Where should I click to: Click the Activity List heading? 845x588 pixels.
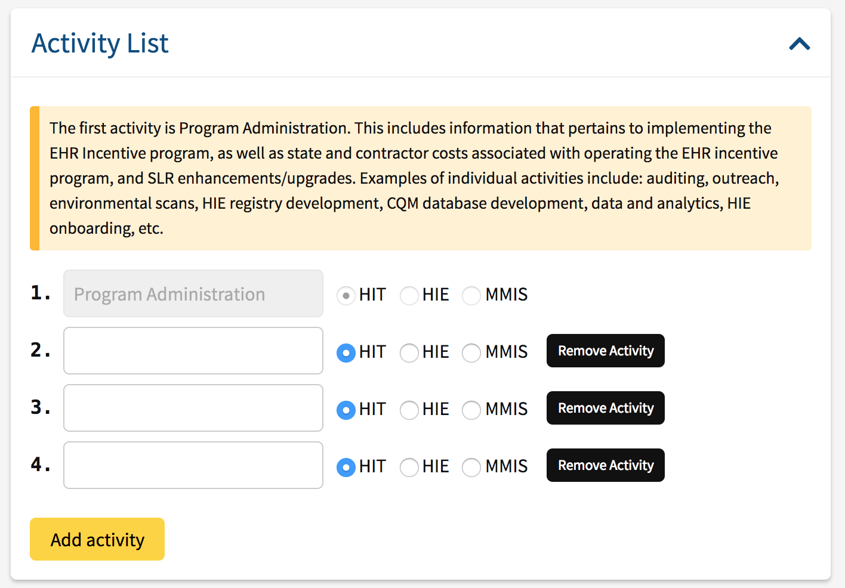(100, 43)
